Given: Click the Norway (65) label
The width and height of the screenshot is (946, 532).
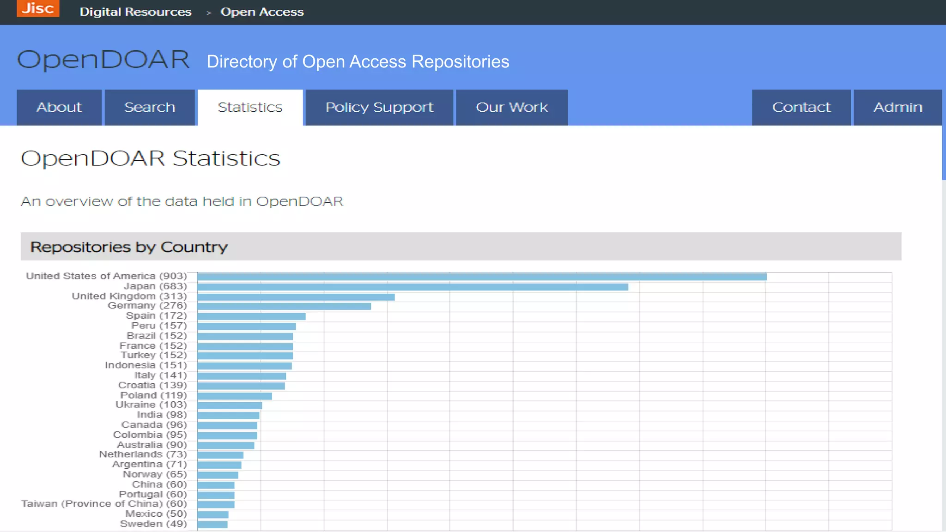Looking at the screenshot, I should click(155, 474).
